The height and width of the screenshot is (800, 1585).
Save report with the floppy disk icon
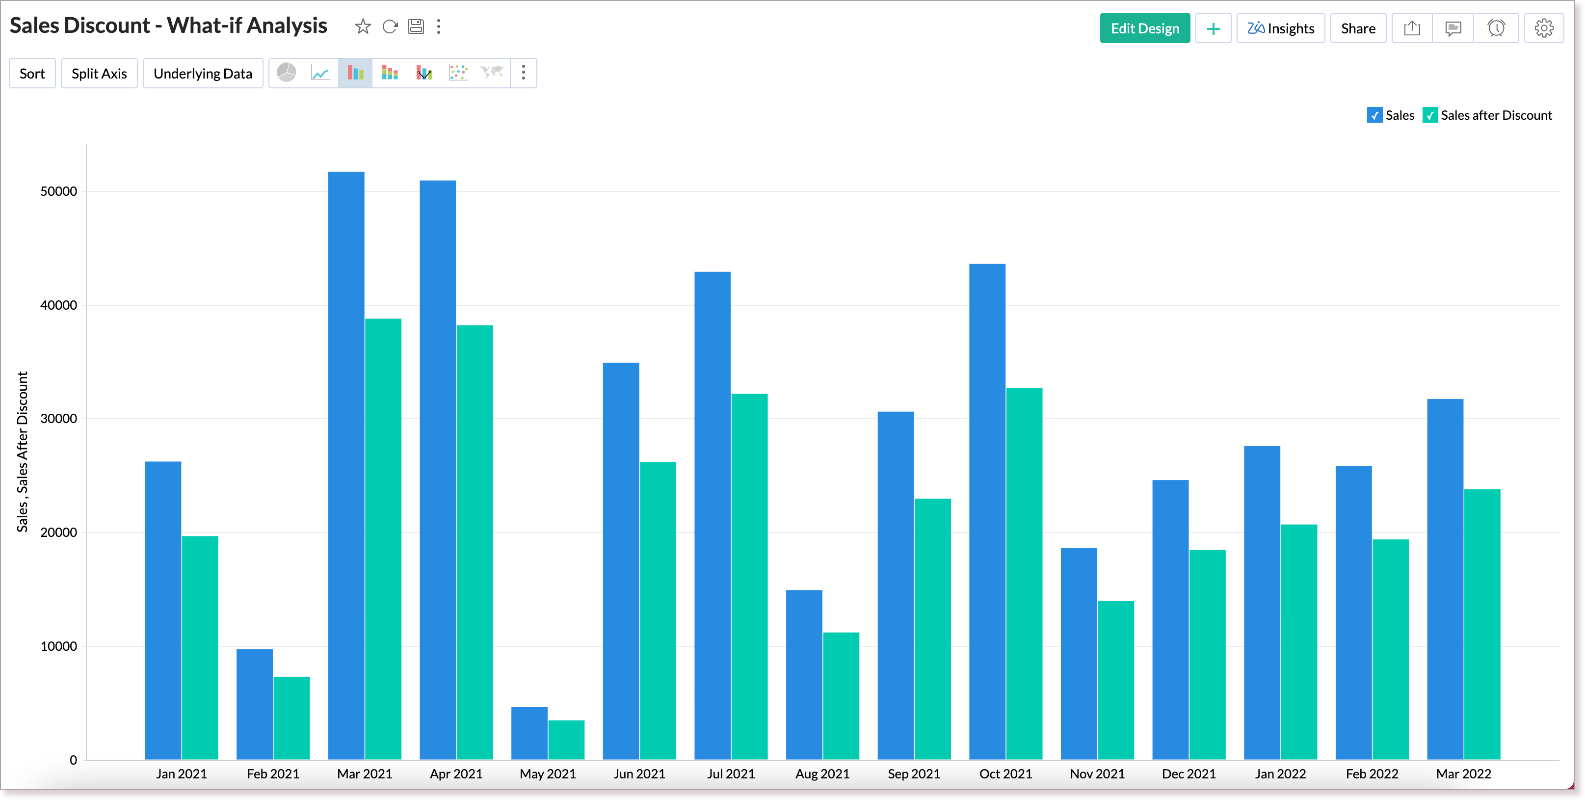(x=417, y=27)
